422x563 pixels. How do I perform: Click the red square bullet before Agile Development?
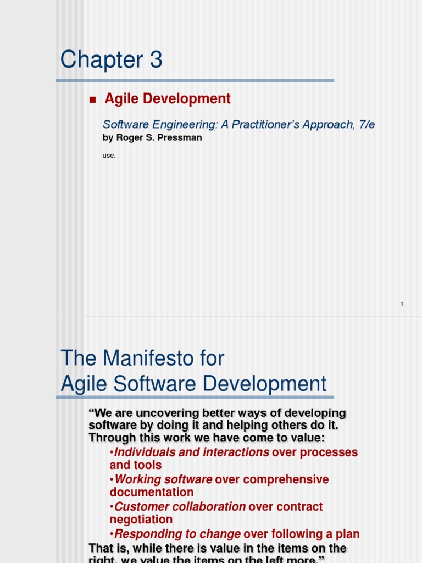click(92, 100)
